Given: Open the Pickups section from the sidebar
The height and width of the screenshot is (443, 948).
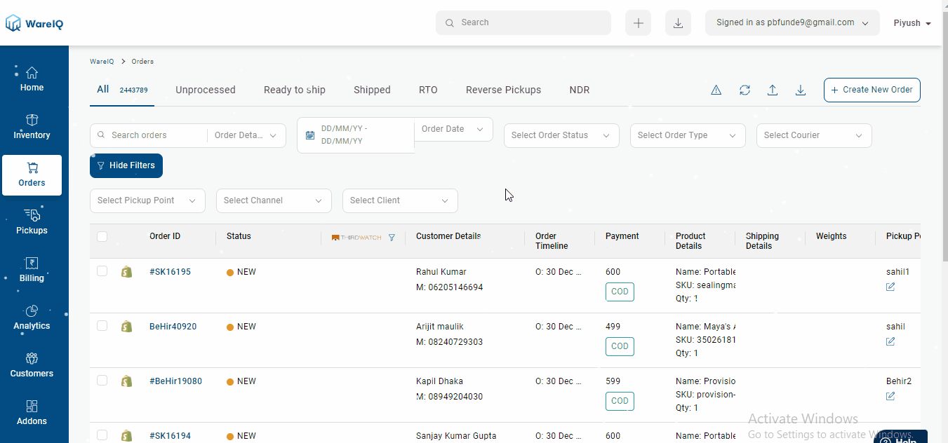Looking at the screenshot, I should [32, 221].
